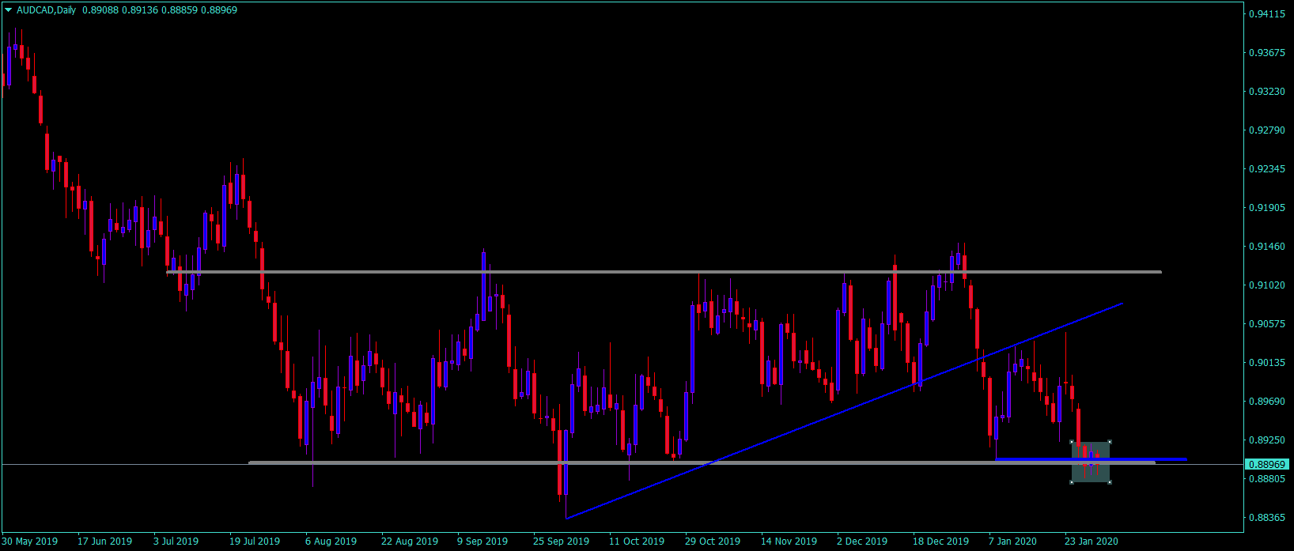This screenshot has width=1294, height=551.
Task: Click the 0.93230 price scale label
Action: coord(1266,92)
